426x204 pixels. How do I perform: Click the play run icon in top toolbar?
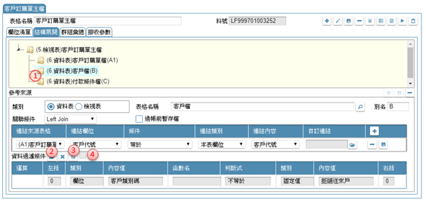click(402, 21)
